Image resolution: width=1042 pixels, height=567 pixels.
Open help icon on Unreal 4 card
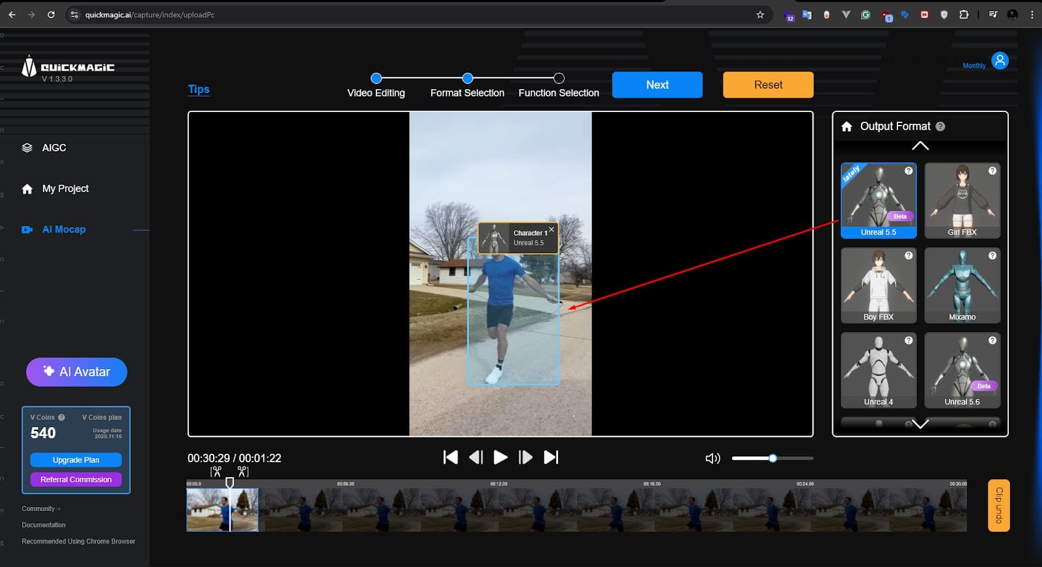pyautogui.click(x=908, y=340)
